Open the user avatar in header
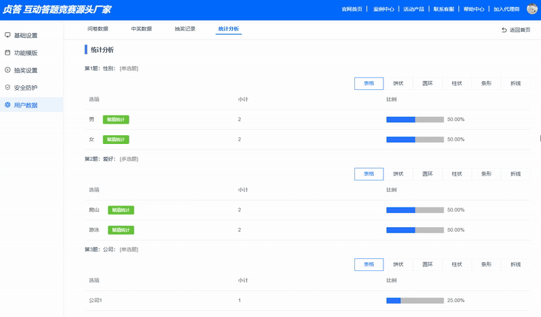The height and width of the screenshot is (317, 541). point(532,9)
